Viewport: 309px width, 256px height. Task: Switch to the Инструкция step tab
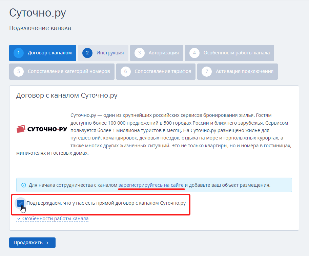click(103, 53)
